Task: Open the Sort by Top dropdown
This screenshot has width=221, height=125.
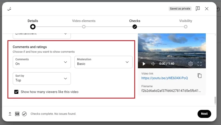Action: coord(42,78)
